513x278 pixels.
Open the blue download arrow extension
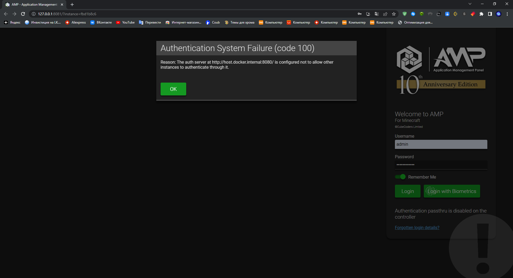[x=447, y=14]
